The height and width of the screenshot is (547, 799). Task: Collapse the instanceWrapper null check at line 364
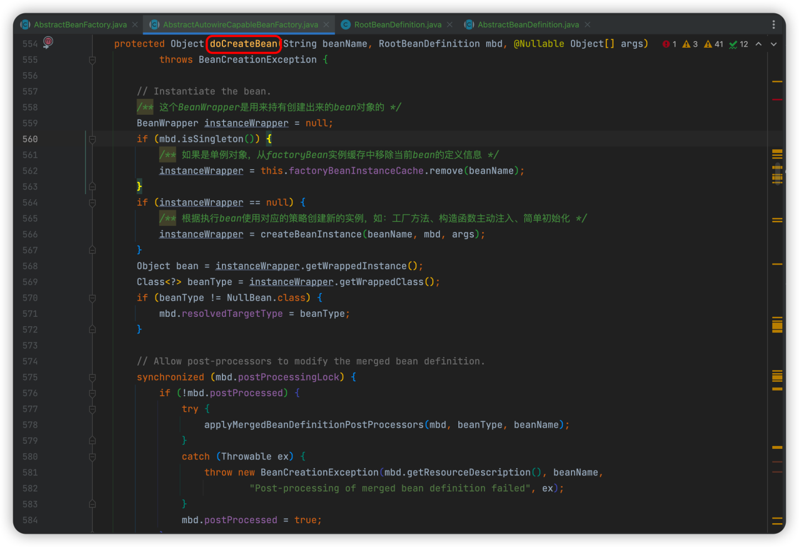pos(93,203)
